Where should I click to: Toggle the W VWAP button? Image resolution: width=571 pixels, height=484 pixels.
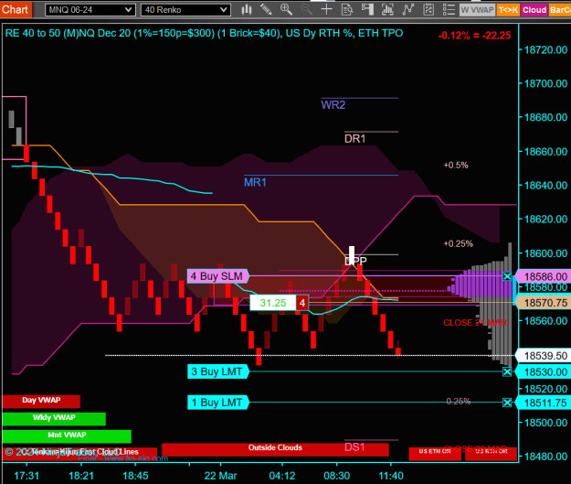(477, 10)
